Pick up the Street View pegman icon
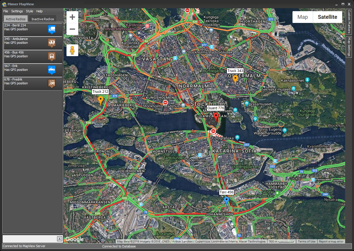The width and height of the screenshot is (354, 251). pos(72,50)
